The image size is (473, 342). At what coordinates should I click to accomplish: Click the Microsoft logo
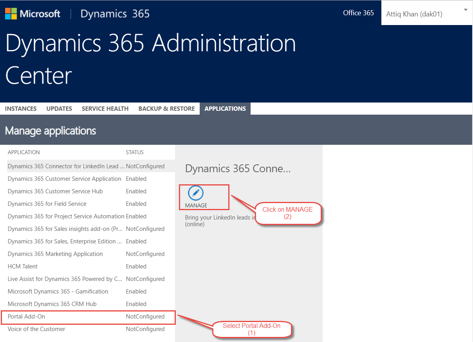point(32,14)
